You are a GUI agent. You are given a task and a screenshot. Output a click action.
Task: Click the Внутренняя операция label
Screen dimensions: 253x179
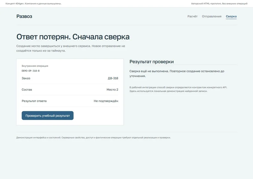point(35,66)
